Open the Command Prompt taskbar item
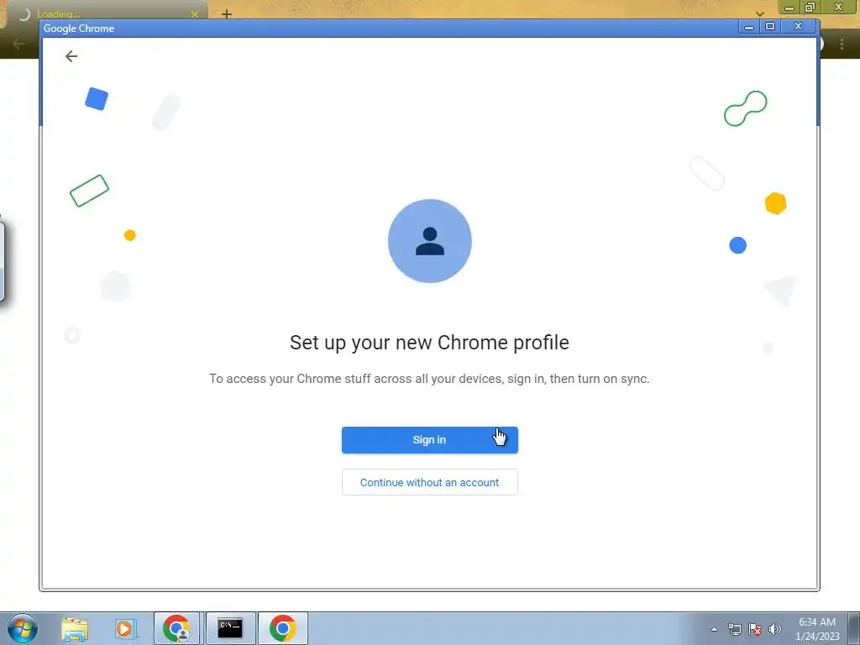The image size is (860, 645). 230,628
